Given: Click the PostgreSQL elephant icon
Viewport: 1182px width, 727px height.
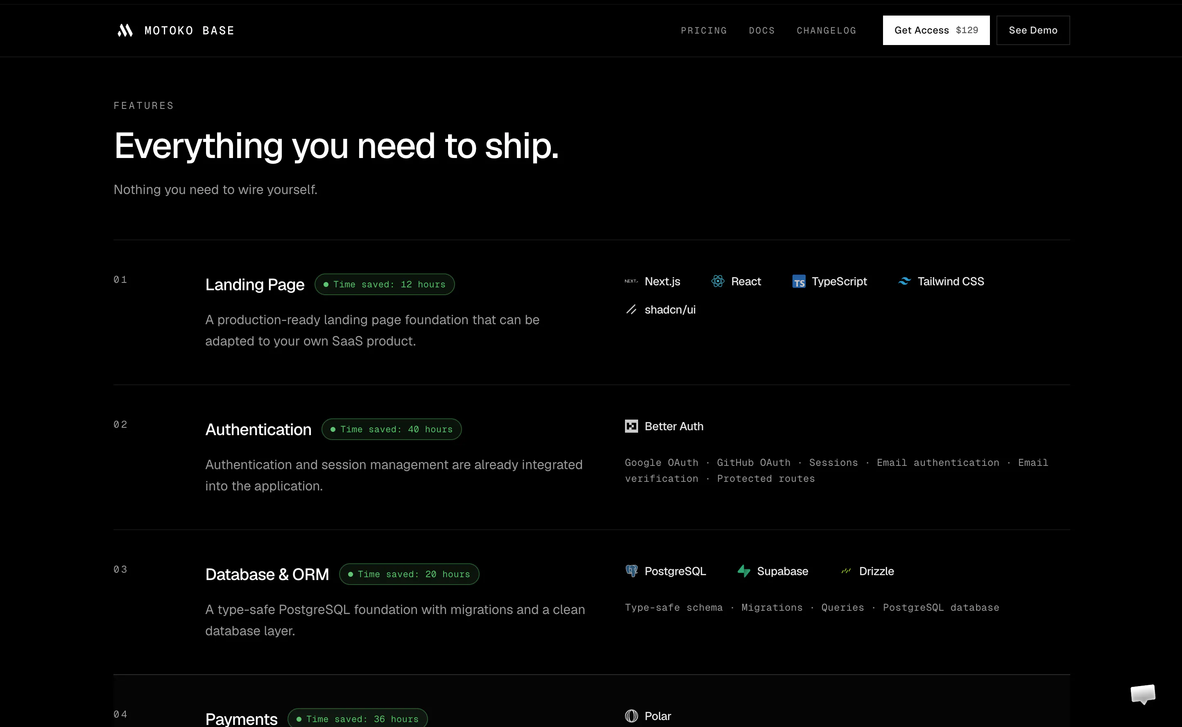Looking at the screenshot, I should [631, 571].
